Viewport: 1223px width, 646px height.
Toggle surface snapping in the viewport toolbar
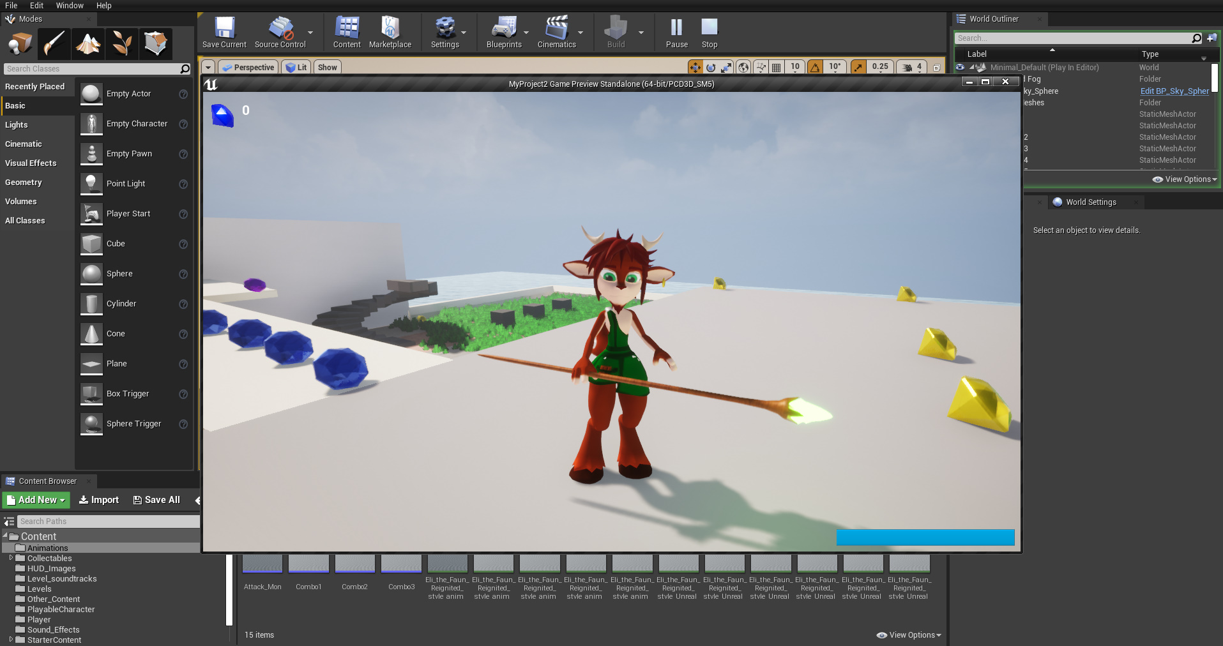[x=761, y=67]
